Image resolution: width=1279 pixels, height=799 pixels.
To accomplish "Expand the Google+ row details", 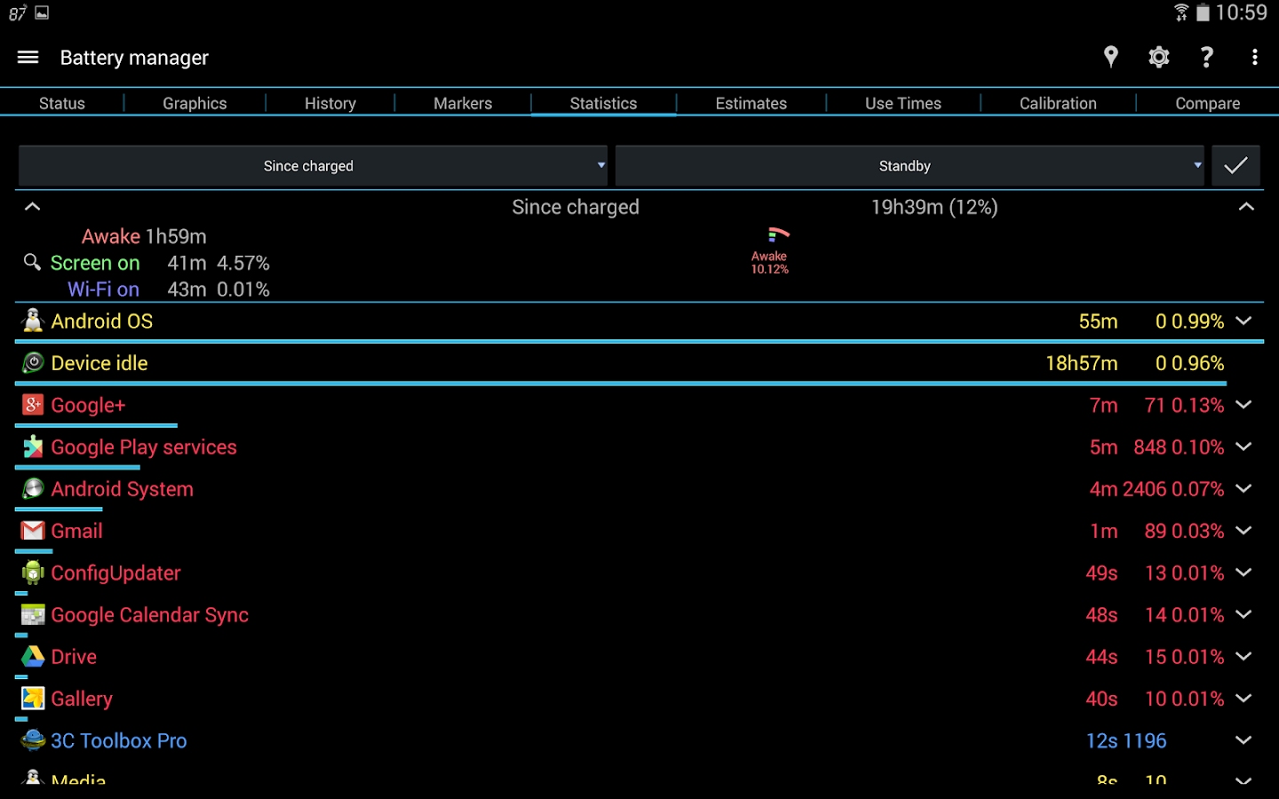I will [x=1243, y=405].
